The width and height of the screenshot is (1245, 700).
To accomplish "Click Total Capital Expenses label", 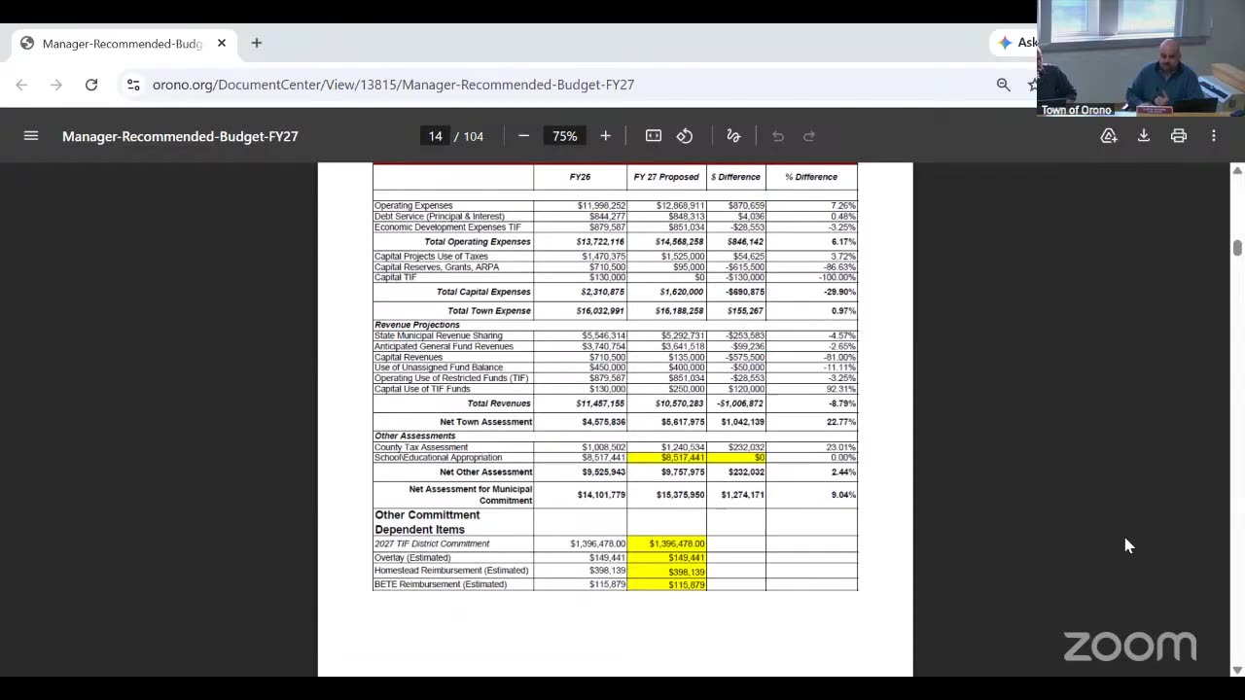I will (x=483, y=292).
